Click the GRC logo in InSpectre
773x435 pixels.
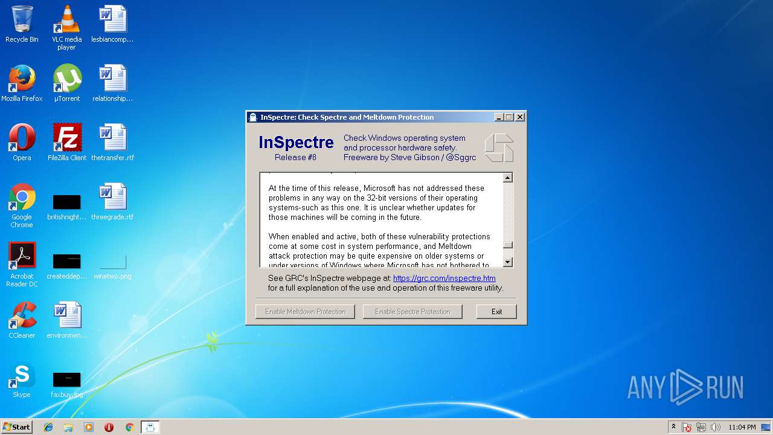click(499, 148)
